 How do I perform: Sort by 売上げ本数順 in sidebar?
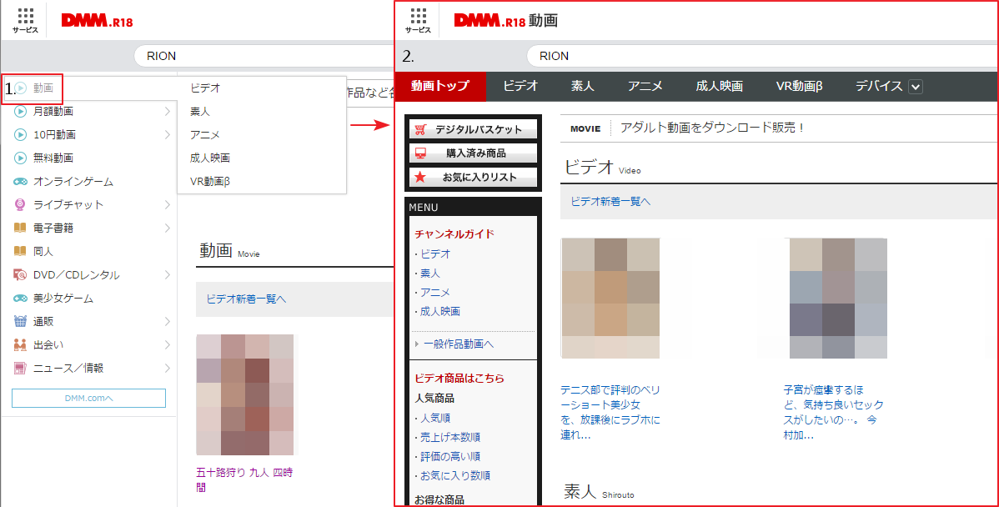(450, 438)
